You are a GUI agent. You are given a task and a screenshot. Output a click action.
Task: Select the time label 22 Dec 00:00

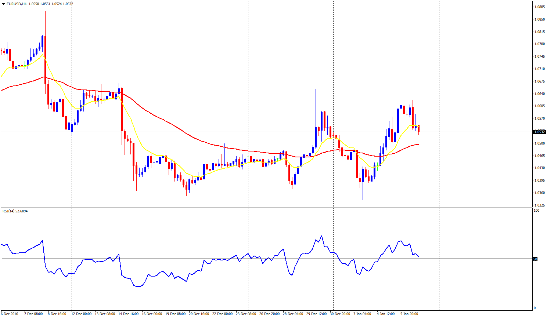(x=223, y=314)
